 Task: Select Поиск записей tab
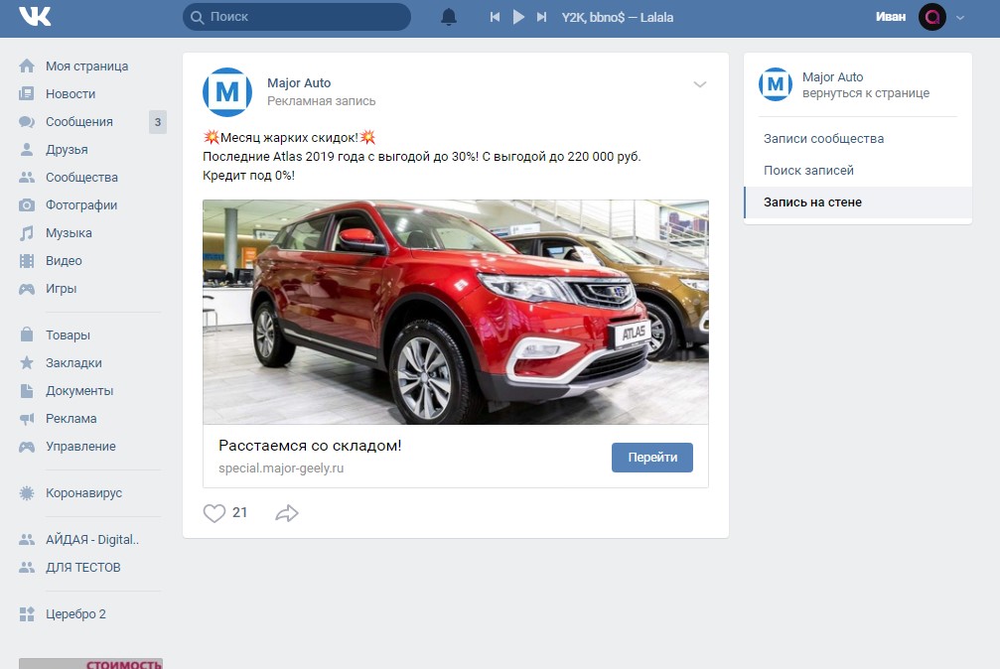[x=857, y=171]
